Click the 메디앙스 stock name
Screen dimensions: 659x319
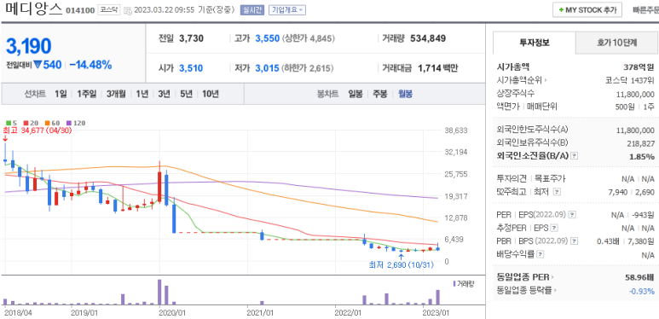(x=33, y=9)
